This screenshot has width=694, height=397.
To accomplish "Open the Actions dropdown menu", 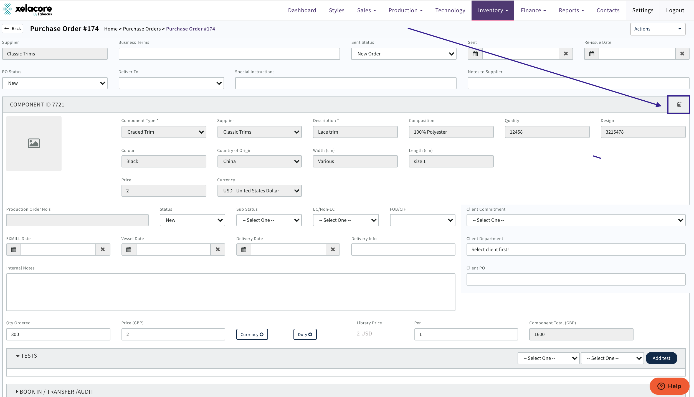I will click(658, 29).
